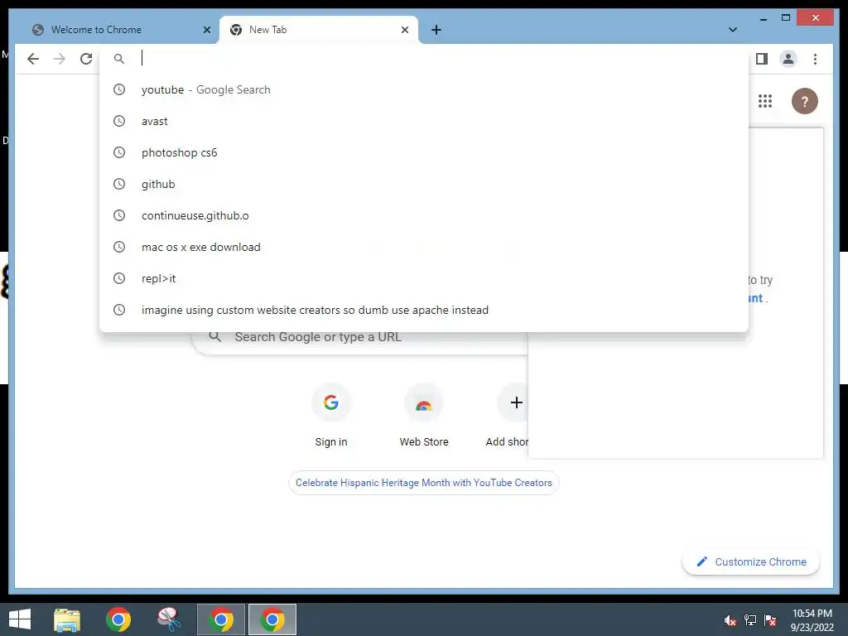Open the Sign in shortcut
The image size is (848, 636).
tap(331, 415)
